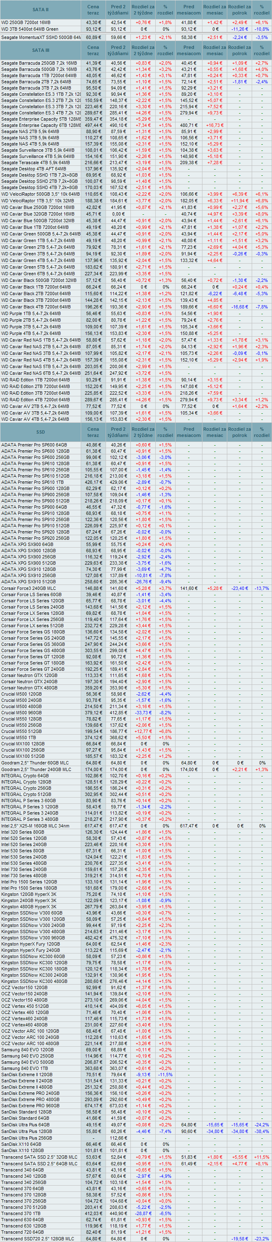
Task: Click 'INTEGRAL P Series 3 480GB'
Action: pos(29,819)
